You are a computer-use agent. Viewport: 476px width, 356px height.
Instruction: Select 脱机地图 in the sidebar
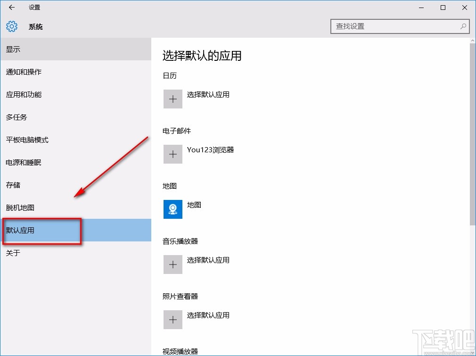19,207
